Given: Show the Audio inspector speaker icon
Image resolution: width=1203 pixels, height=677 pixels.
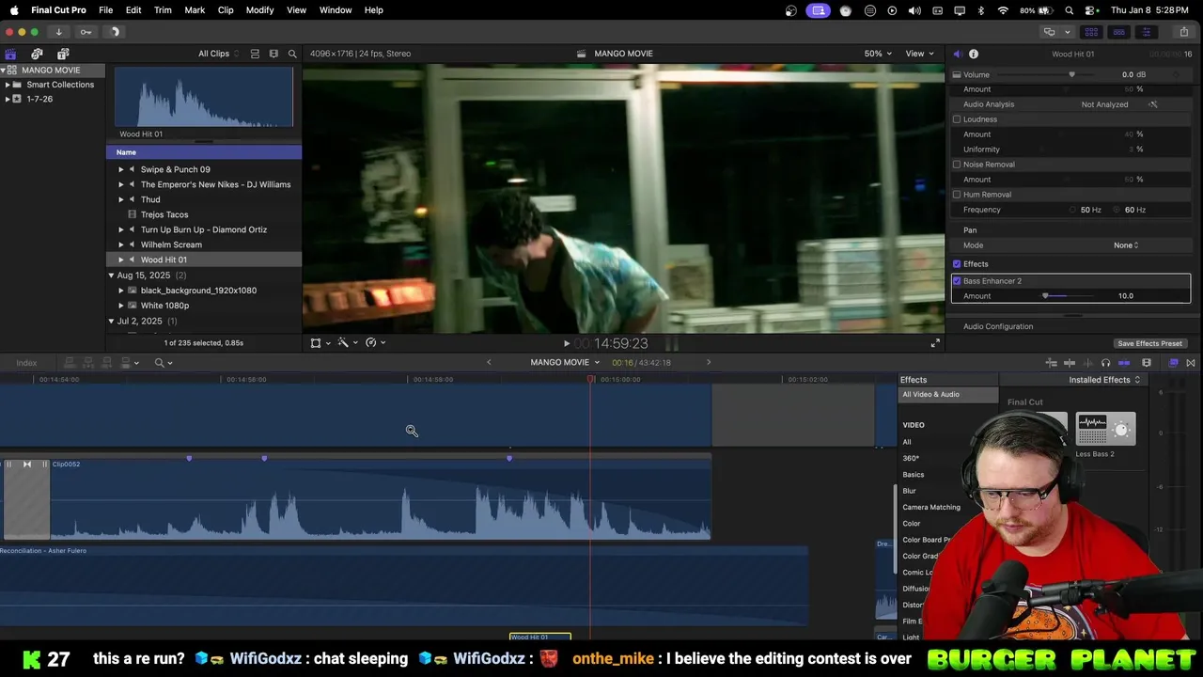Looking at the screenshot, I should click(957, 54).
